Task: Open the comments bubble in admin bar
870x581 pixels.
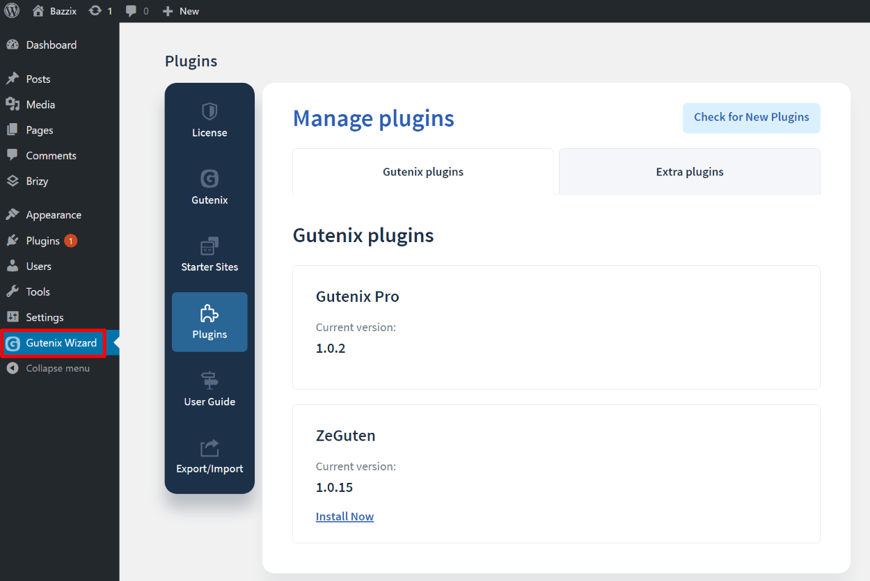Action: click(x=137, y=11)
